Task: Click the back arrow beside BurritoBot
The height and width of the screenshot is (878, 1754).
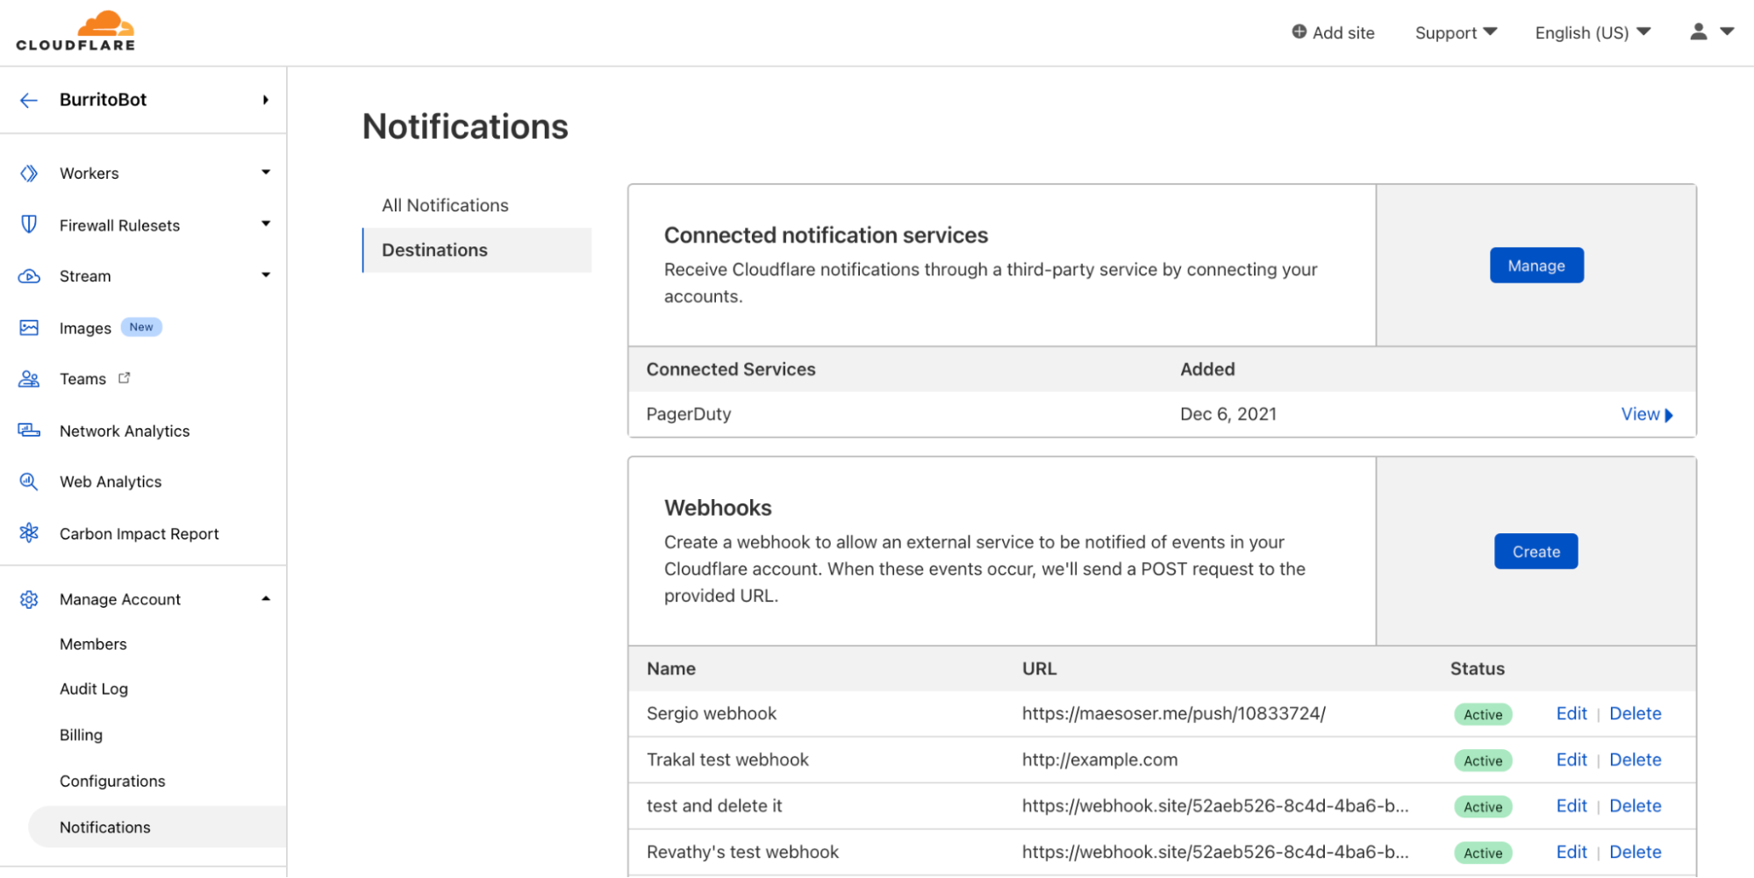Action: point(29,100)
